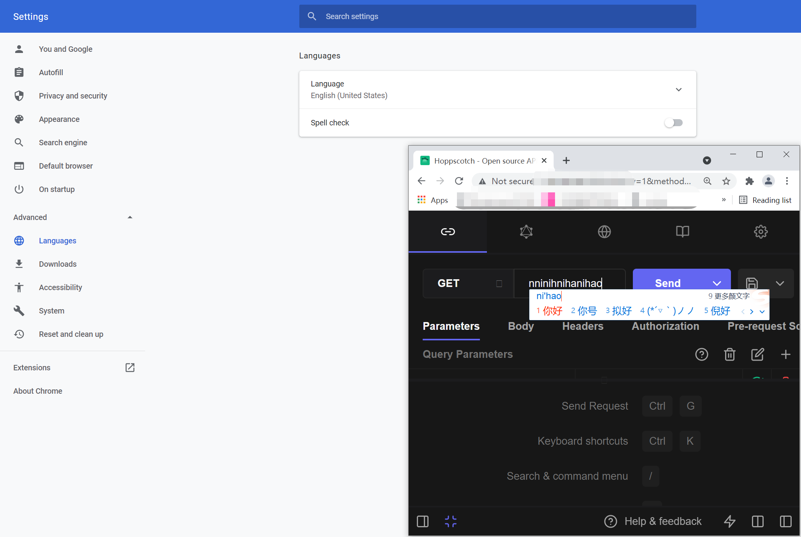Toggle the left sidebar panel icon

[423, 521]
